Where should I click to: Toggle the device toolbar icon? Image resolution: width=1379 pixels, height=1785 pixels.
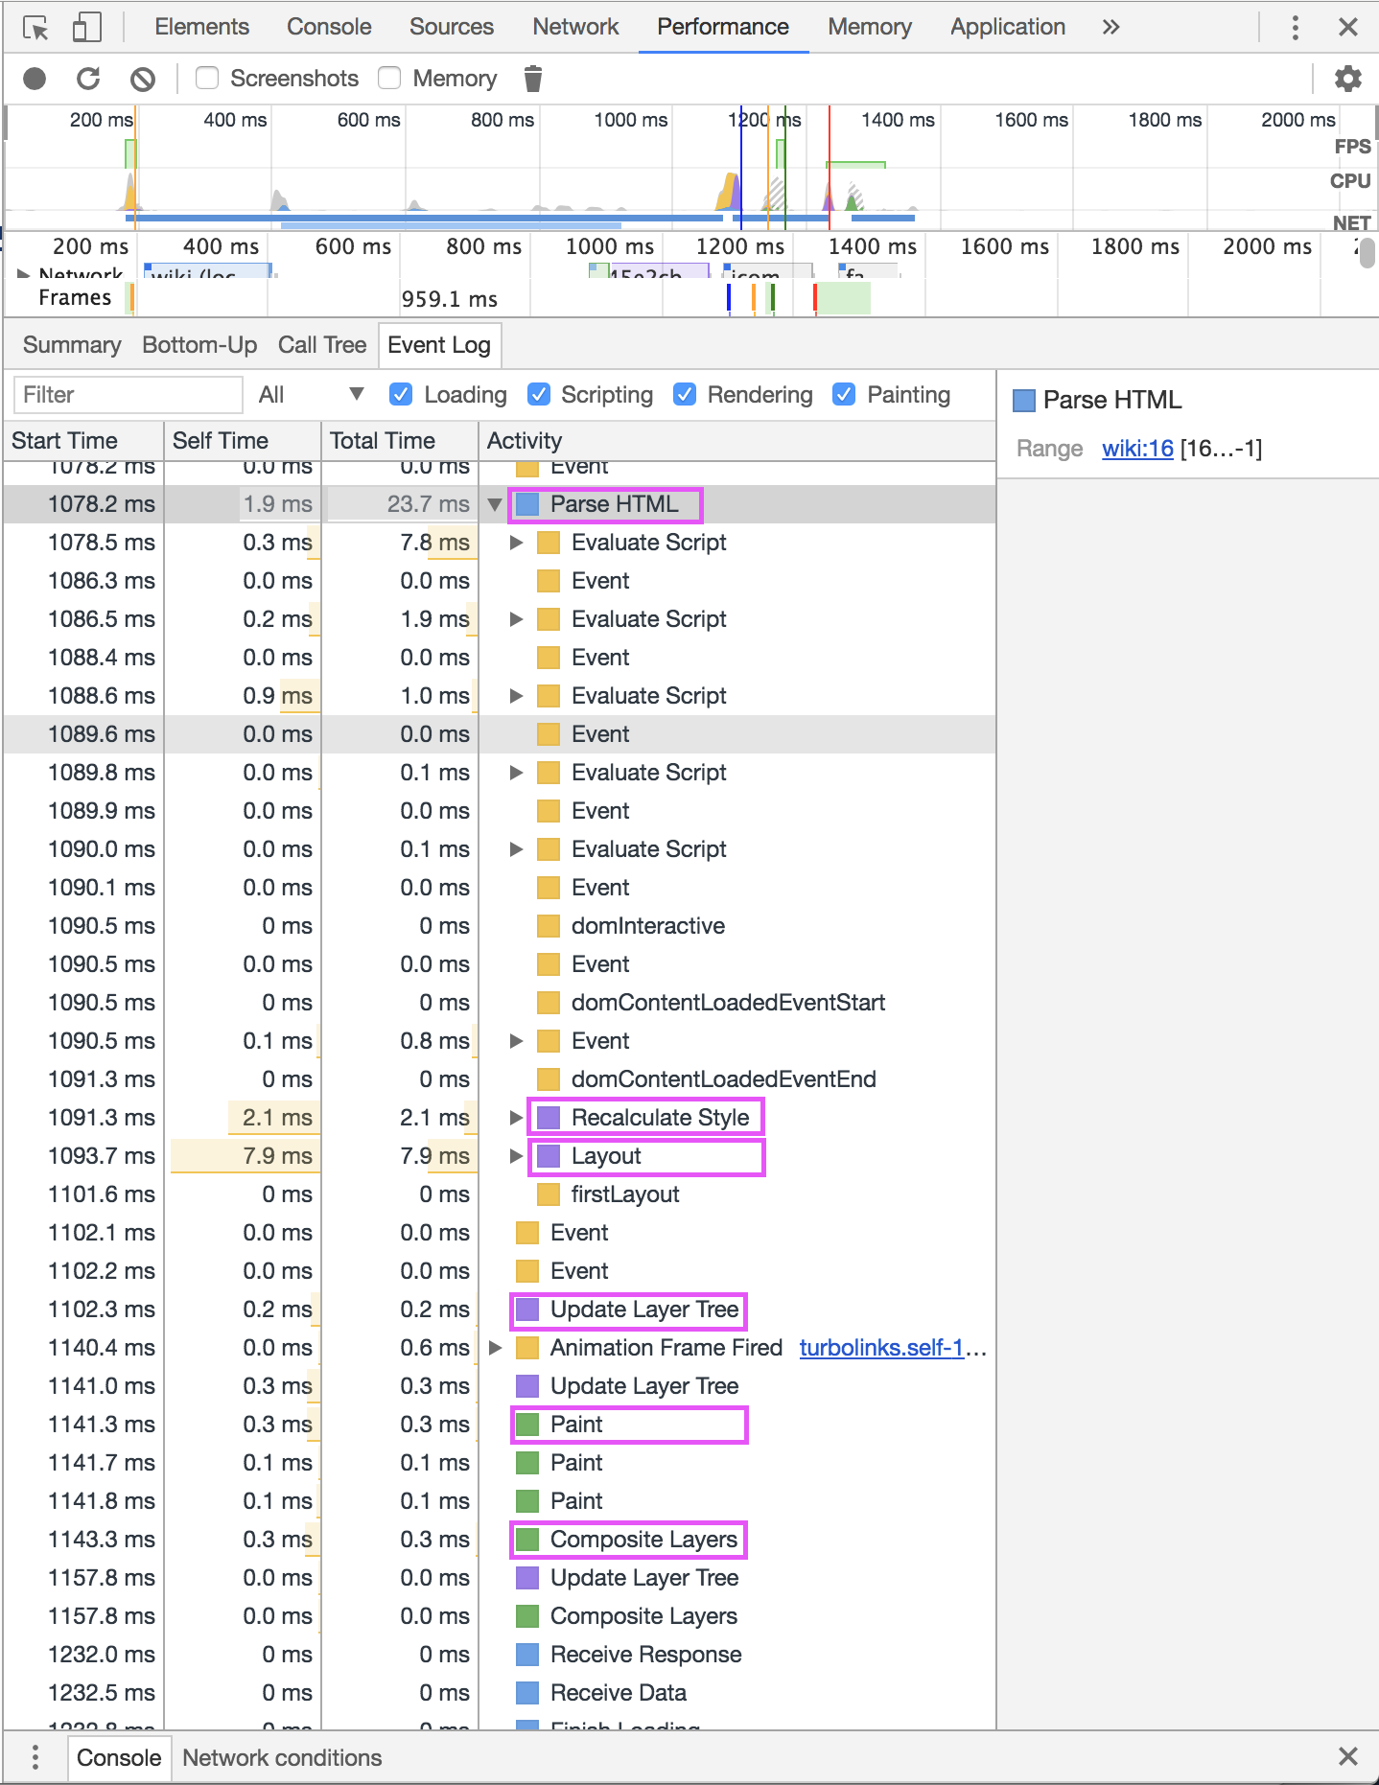tap(86, 28)
